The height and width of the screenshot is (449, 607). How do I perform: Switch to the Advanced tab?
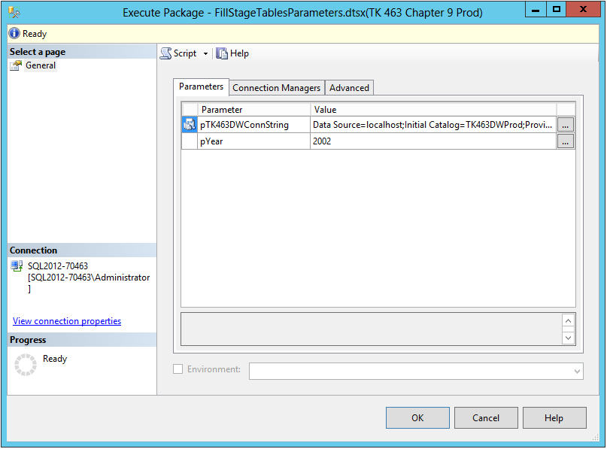pos(349,87)
